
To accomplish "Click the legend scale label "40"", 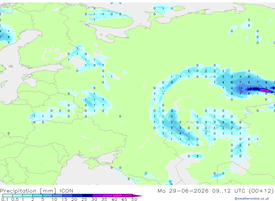I will [114, 199].
